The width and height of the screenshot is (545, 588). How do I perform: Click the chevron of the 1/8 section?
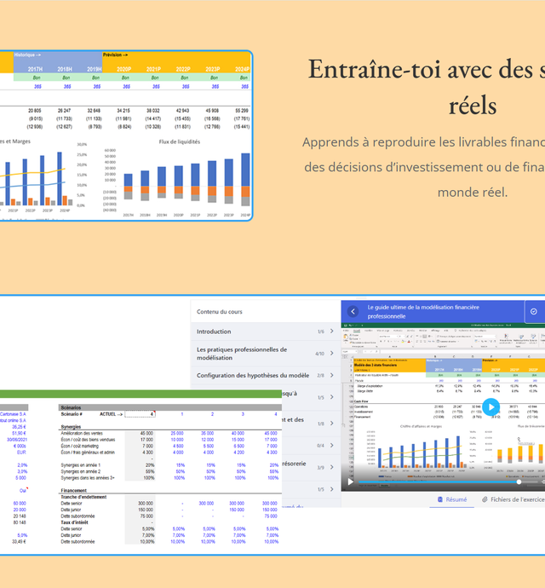[x=332, y=423]
